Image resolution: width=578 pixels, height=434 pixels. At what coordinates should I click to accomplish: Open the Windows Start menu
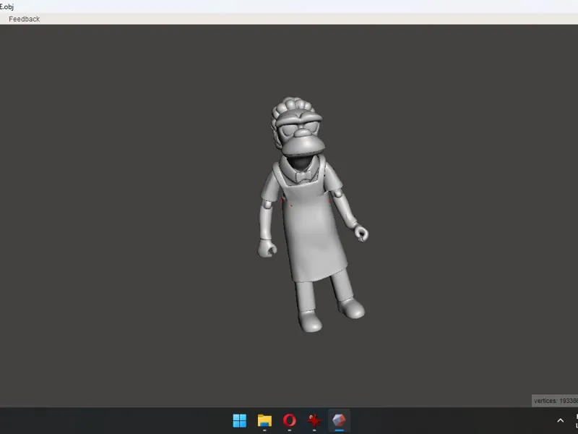240,420
